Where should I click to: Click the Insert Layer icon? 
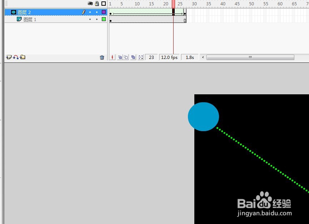click(9, 57)
